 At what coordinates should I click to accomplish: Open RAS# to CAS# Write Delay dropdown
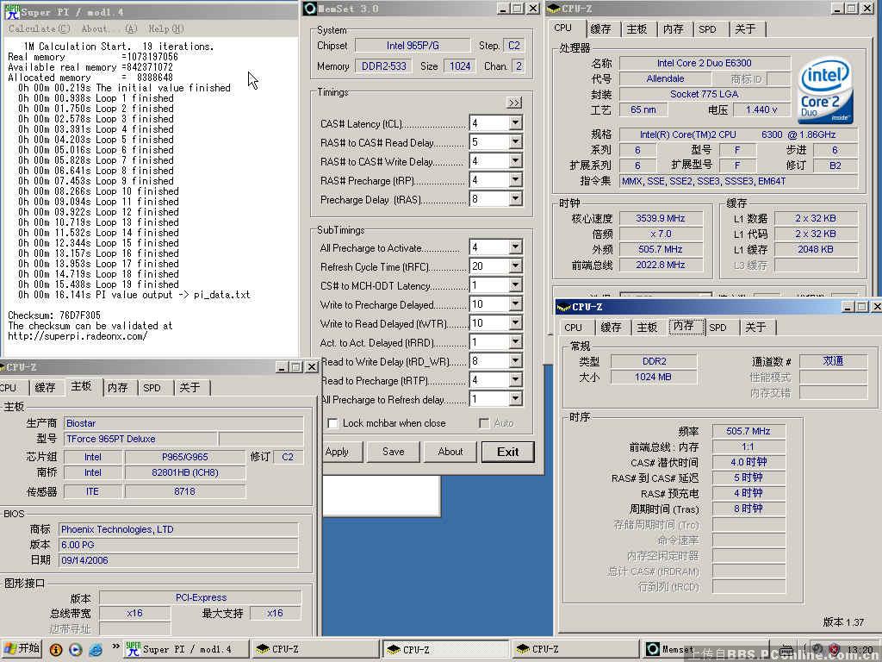point(515,161)
